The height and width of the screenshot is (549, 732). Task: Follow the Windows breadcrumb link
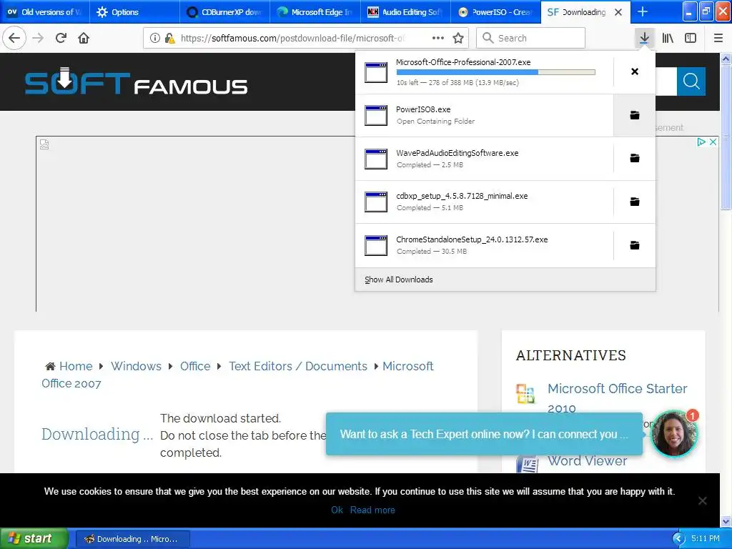click(x=136, y=366)
